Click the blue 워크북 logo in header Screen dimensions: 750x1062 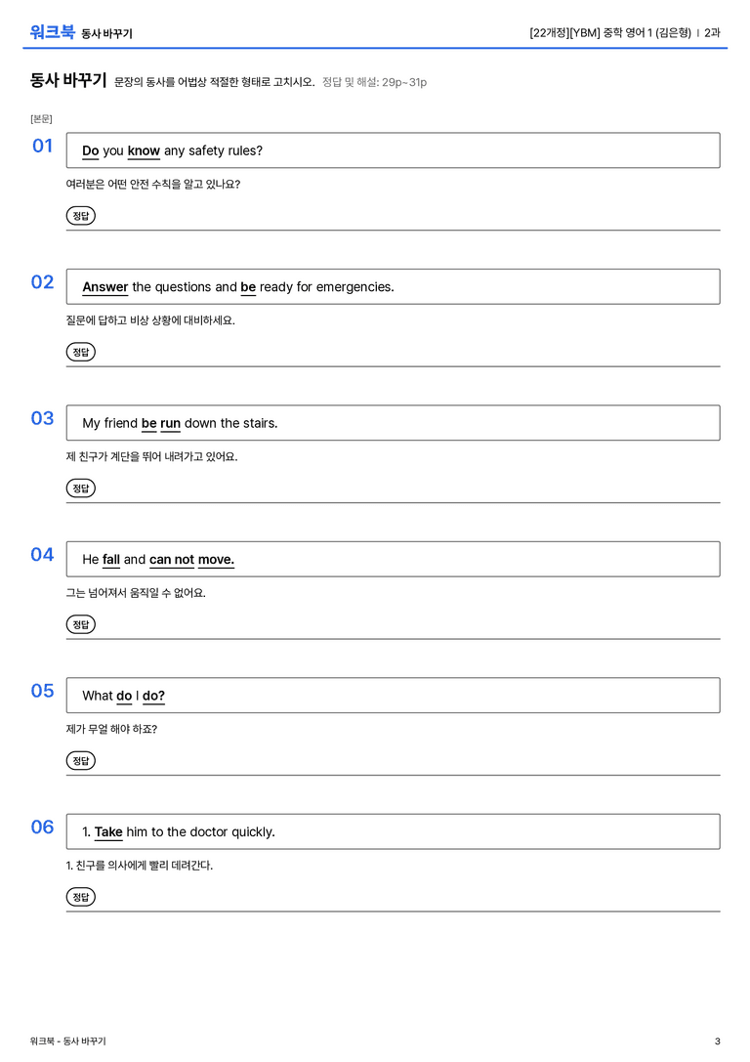click(52, 32)
